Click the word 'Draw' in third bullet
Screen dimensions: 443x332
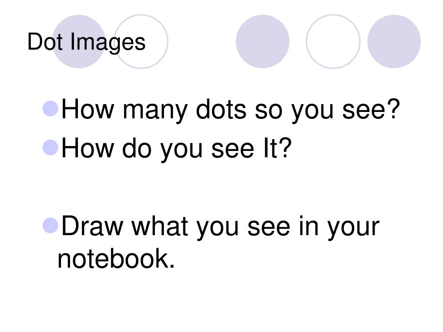click(92, 226)
